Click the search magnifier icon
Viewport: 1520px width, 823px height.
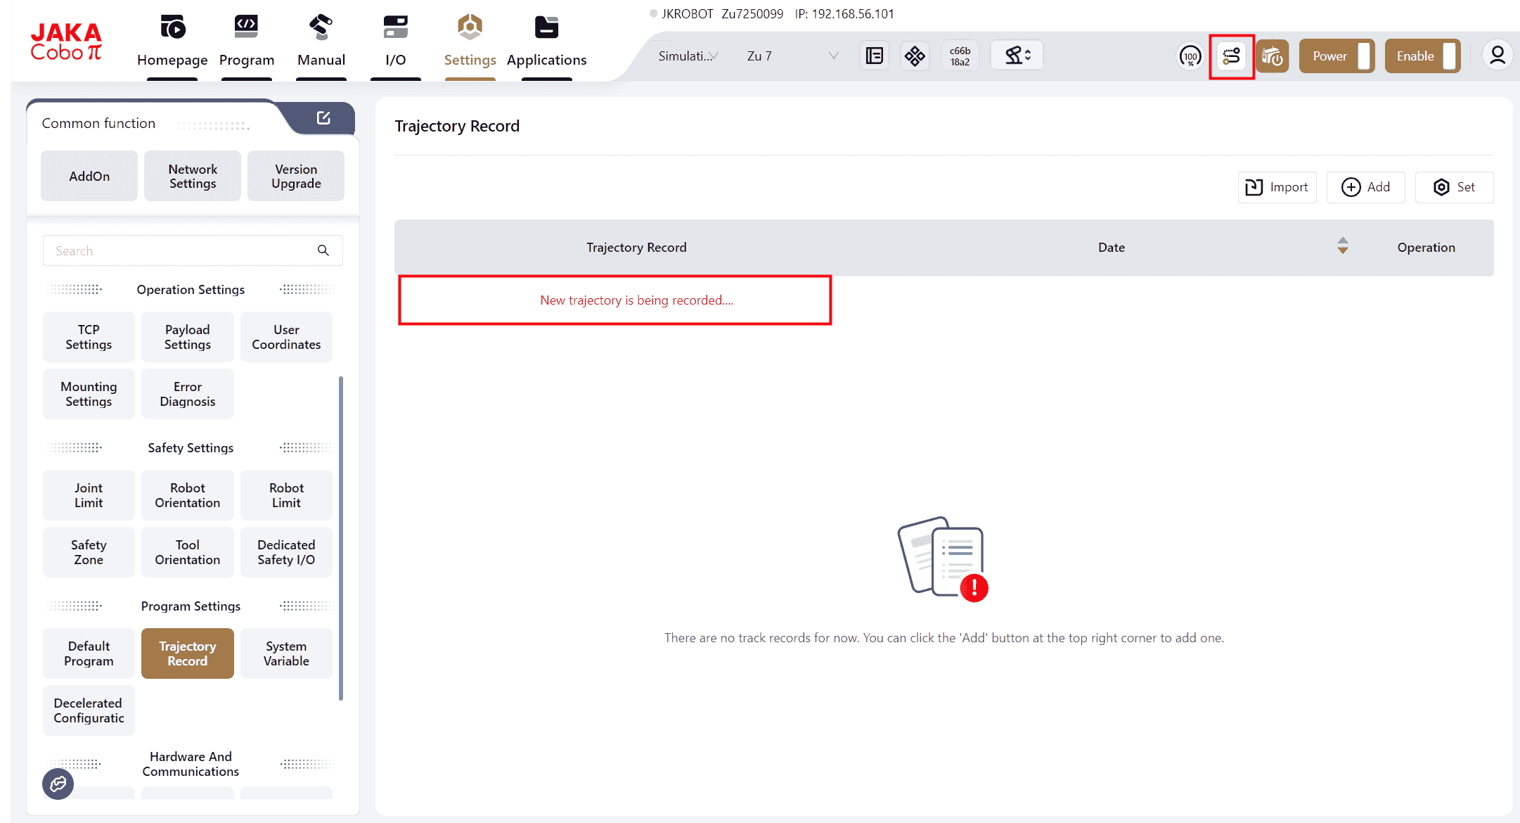323,250
